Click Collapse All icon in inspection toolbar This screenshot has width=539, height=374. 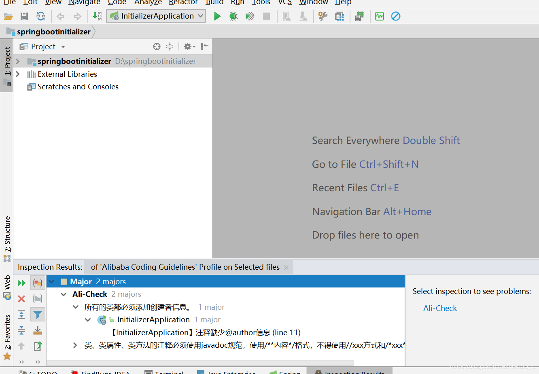pyautogui.click(x=21, y=330)
